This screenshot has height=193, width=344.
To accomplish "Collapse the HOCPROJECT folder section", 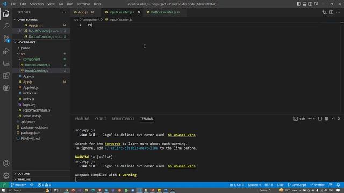I will (x=41, y=42).
